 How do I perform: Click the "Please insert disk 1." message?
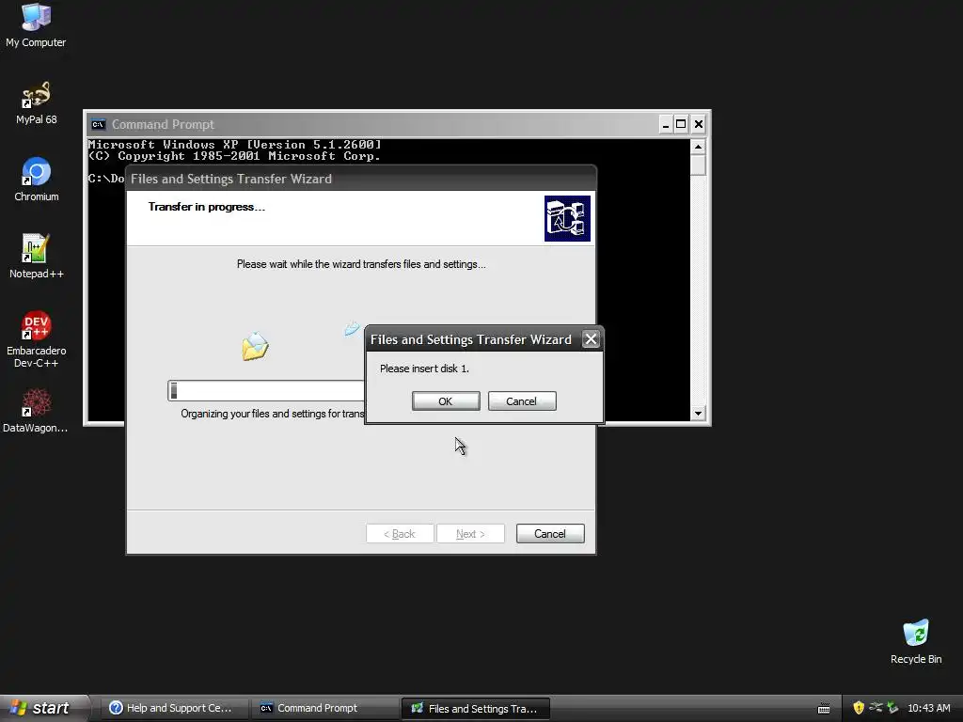pyautogui.click(x=424, y=369)
